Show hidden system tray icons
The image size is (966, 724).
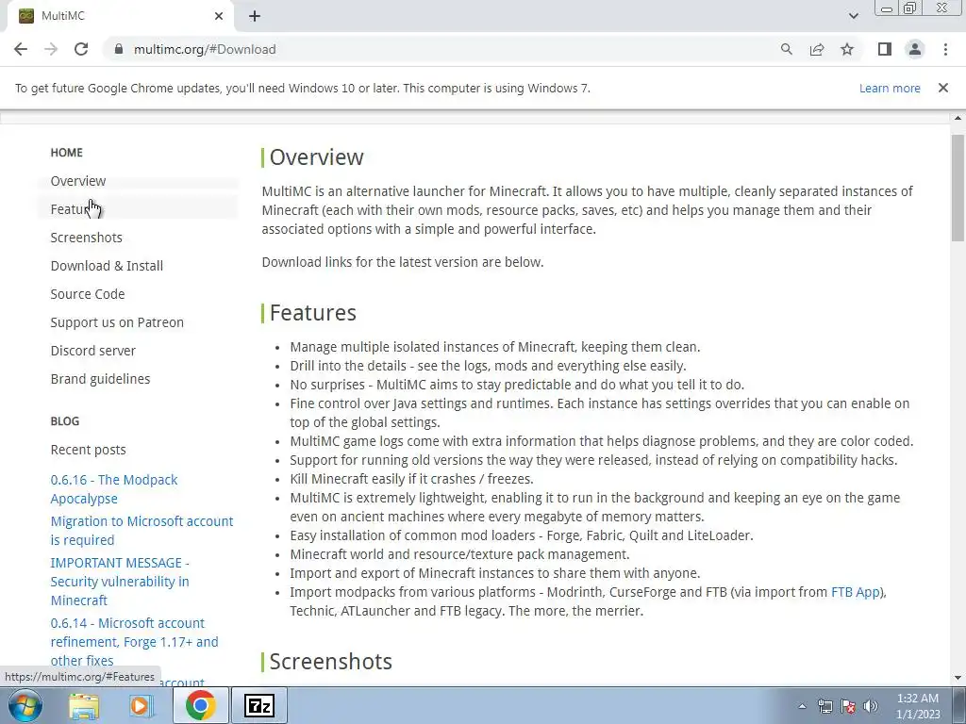(x=802, y=706)
